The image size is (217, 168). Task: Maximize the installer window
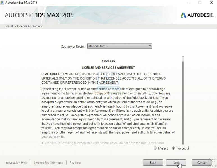tap(200, 3)
